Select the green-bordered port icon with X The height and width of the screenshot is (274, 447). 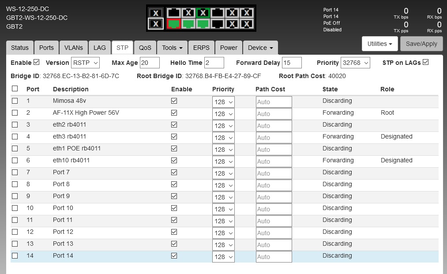coord(203,13)
